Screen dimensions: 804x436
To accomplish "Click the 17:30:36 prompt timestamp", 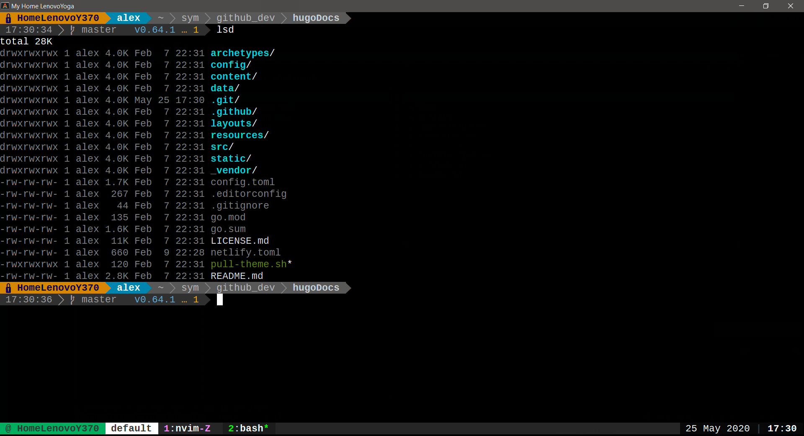I will [x=29, y=299].
